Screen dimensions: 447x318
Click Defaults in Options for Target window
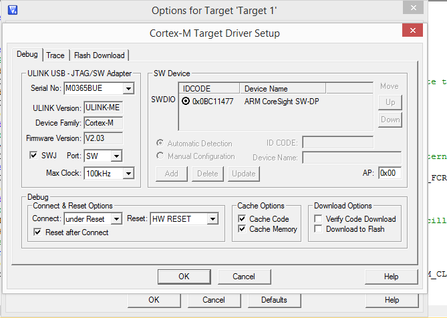[x=274, y=300]
